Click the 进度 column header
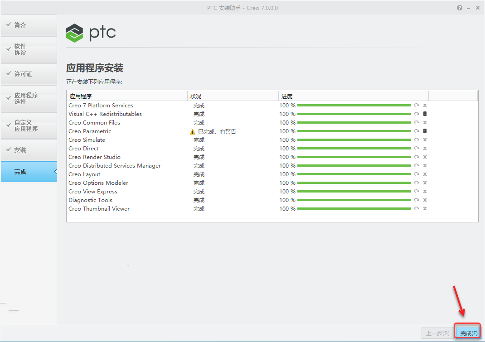485x342 pixels. click(354, 96)
